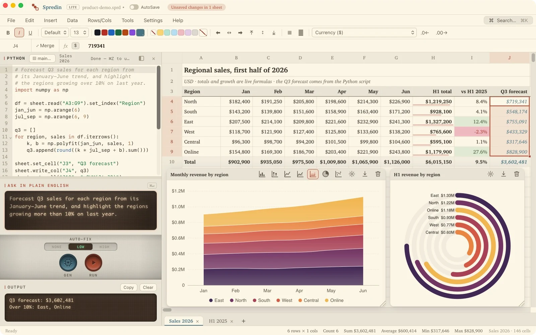The image size is (536, 335).
Task: Toggle the AutoSave switch
Action: point(134,7)
